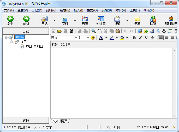This screenshot has width=179, height=132.
Task: Click the save-as floppy disk icon
Action: tap(71, 31)
